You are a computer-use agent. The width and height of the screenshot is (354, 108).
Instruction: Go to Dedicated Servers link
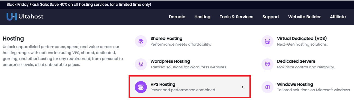[x=296, y=61]
